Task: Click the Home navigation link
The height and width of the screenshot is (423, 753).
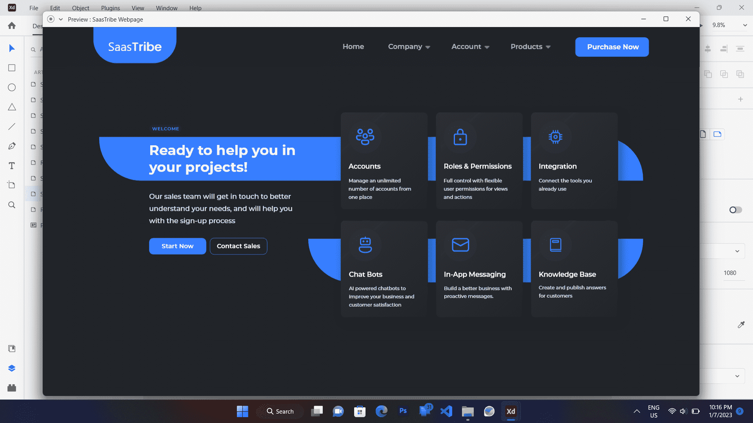Action: 353,47
